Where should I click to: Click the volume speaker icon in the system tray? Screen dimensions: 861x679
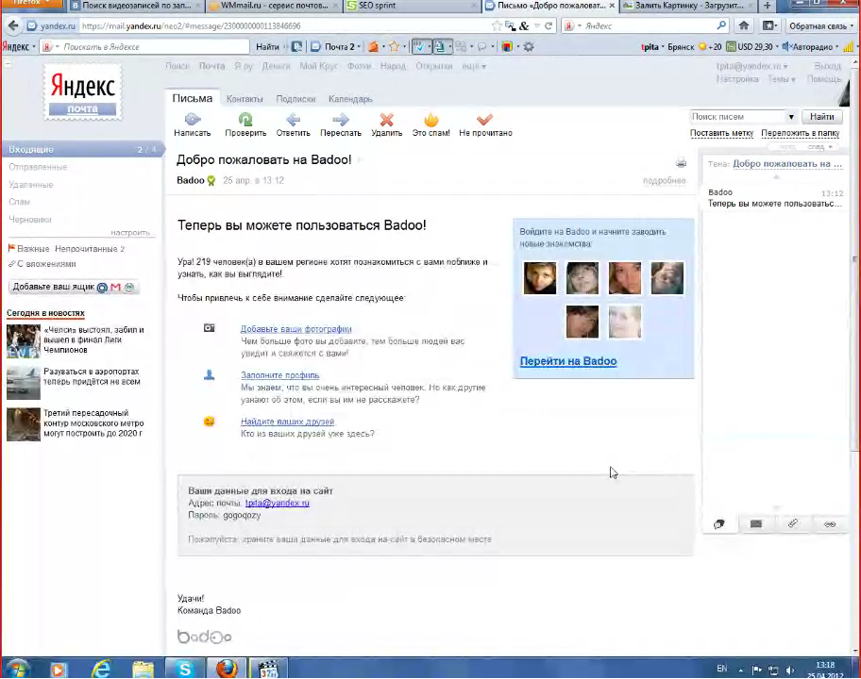click(x=790, y=670)
